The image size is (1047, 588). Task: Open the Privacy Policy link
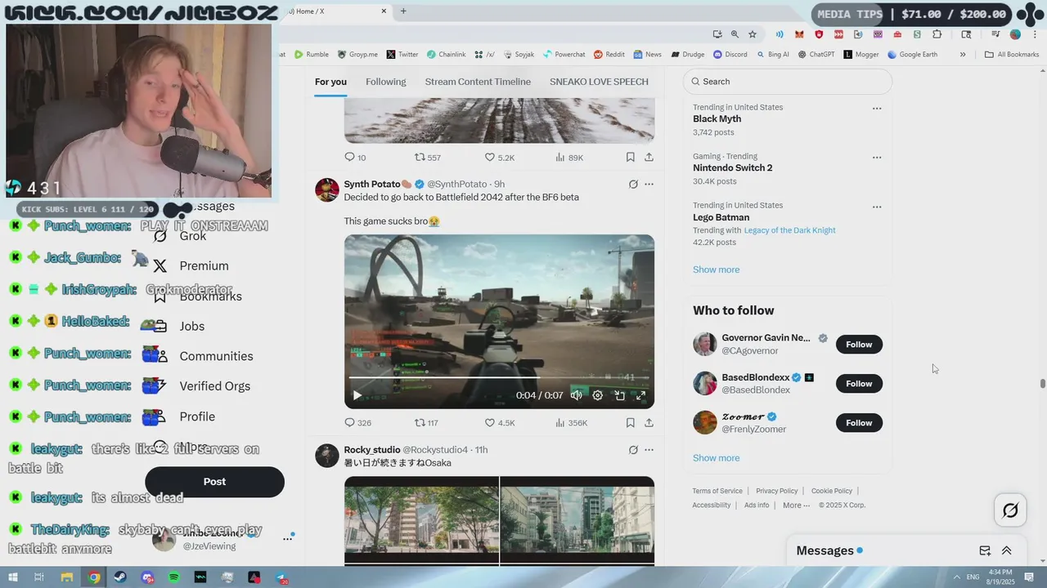pos(776,491)
